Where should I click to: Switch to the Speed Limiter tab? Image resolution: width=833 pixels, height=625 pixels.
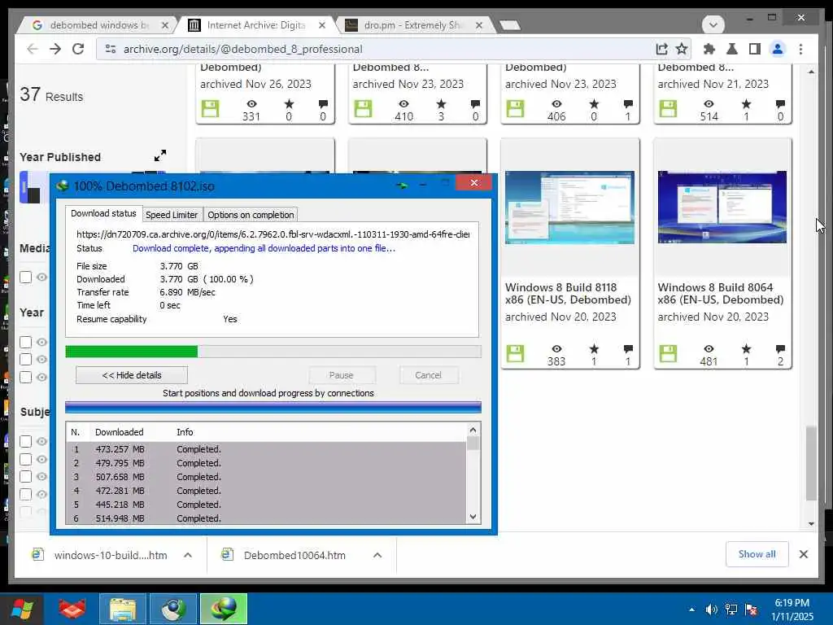[172, 215]
